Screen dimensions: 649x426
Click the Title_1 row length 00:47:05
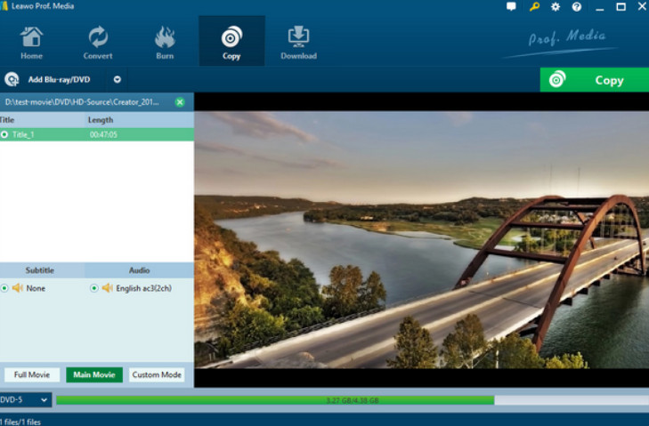tap(103, 134)
